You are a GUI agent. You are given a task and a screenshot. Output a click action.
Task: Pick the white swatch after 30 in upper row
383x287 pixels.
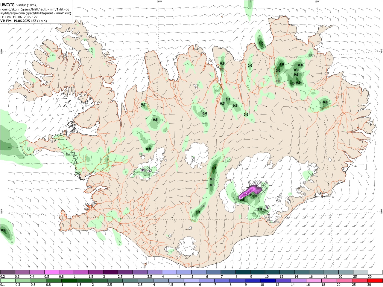375,272
